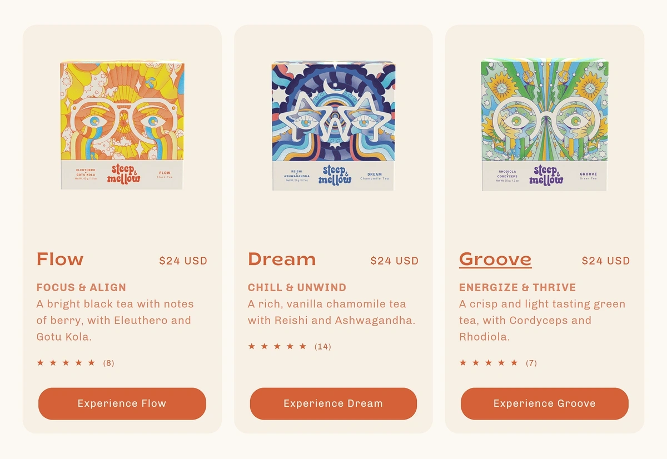Select the Dream chamomile tea box image
Screen dimensions: 667x459
click(333, 125)
